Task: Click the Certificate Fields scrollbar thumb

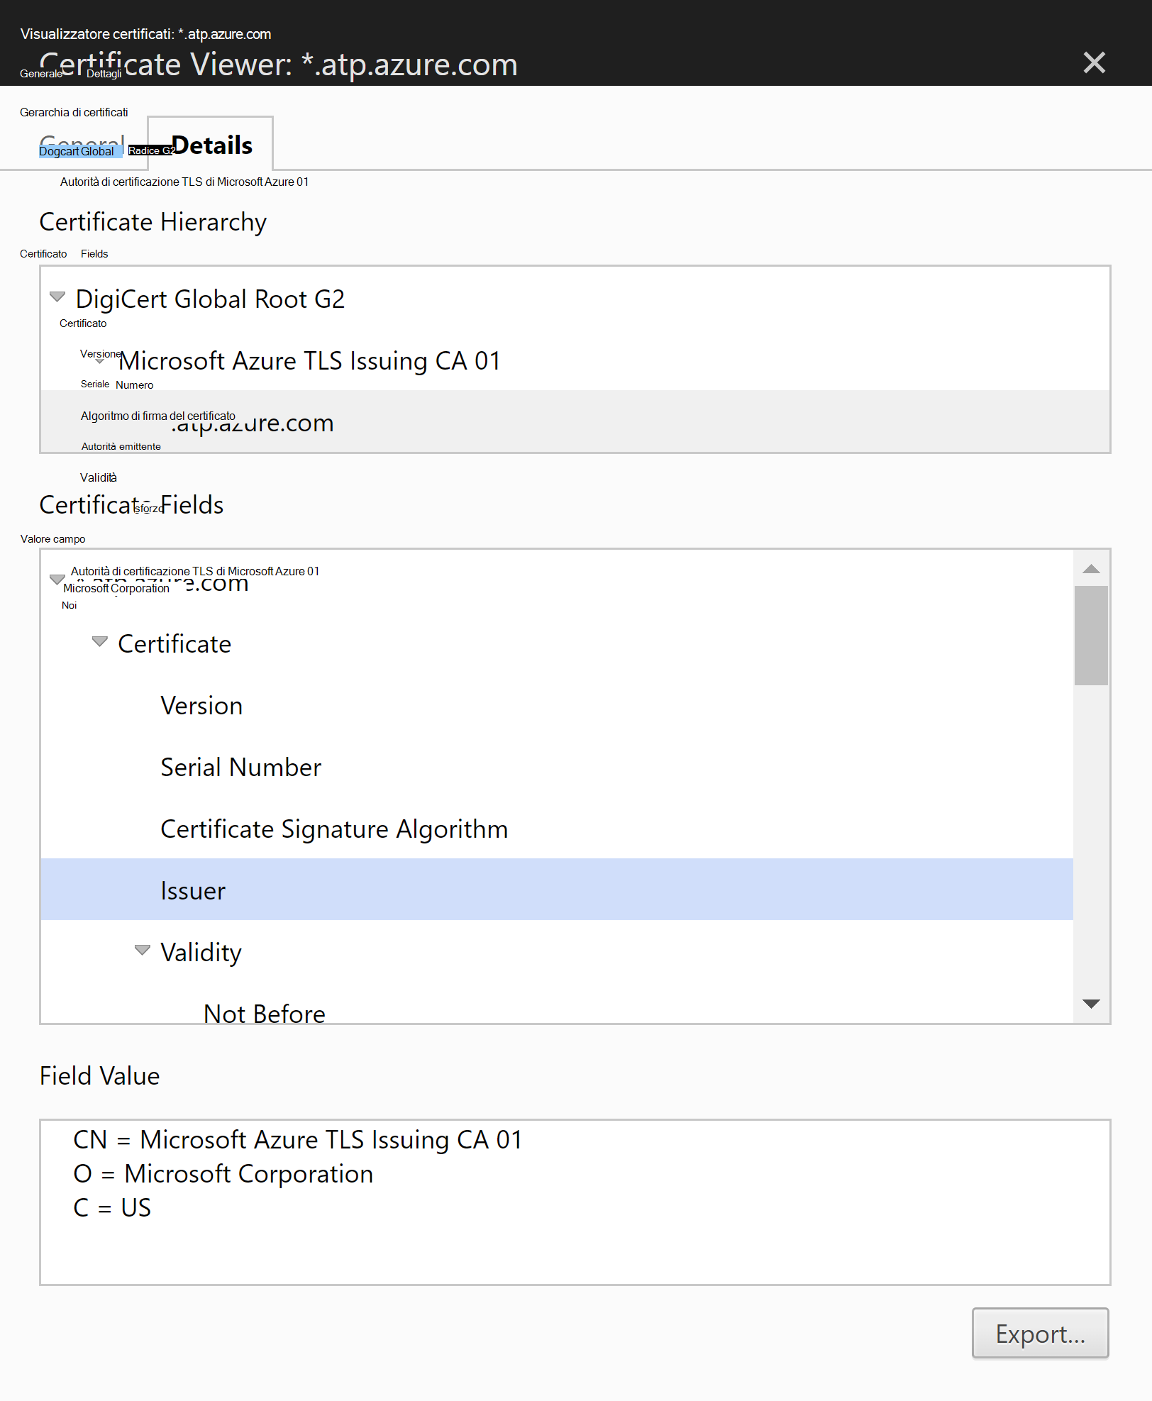Action: 1091,636
